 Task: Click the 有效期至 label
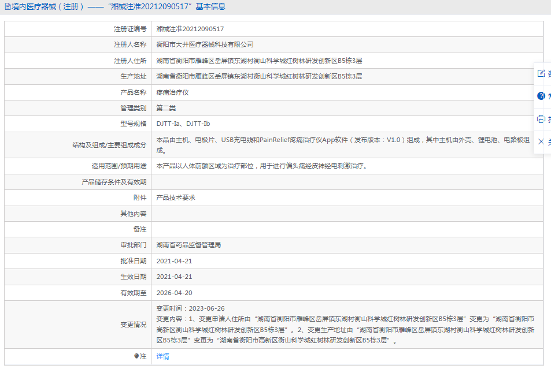coord(133,293)
